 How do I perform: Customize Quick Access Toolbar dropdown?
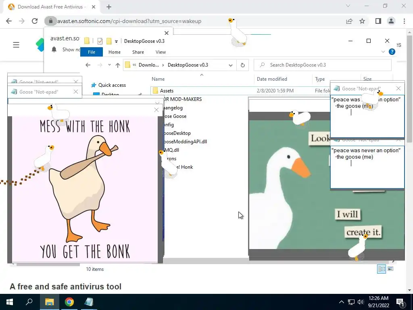pyautogui.click(x=116, y=42)
